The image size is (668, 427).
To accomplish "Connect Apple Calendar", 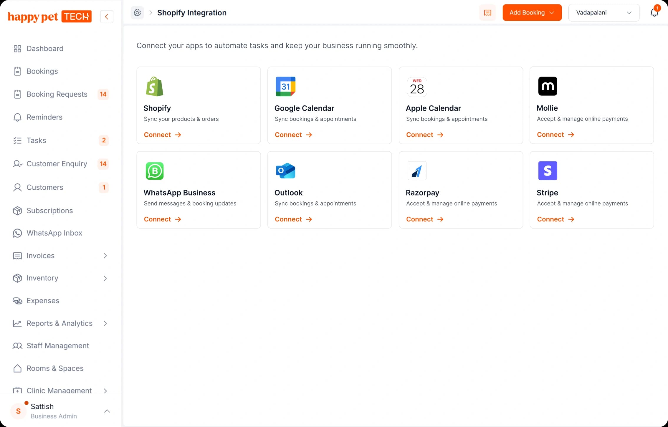I will tap(425, 135).
